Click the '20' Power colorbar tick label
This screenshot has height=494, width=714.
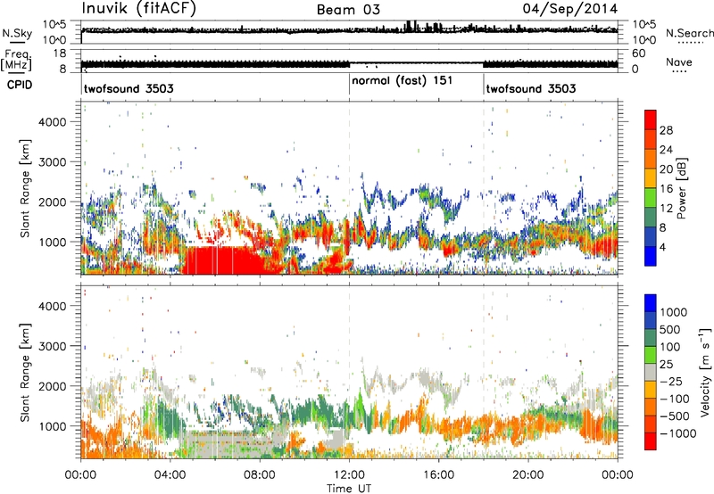click(x=666, y=169)
